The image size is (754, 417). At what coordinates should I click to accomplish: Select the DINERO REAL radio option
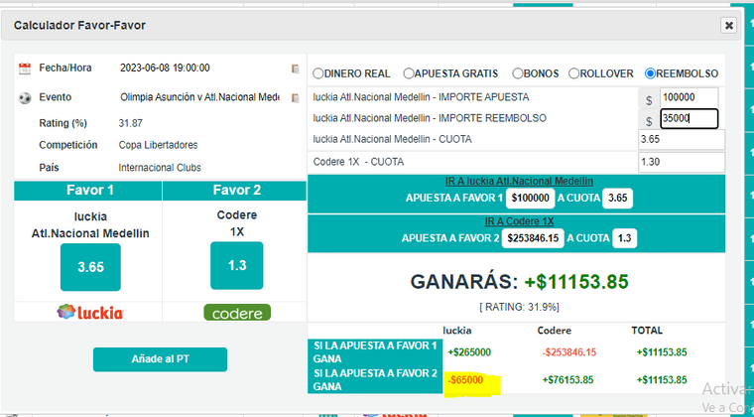coord(317,73)
